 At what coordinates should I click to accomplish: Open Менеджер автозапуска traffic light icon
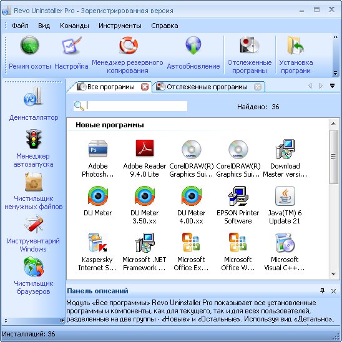click(x=33, y=140)
